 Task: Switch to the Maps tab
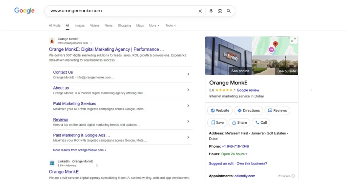pos(140,26)
